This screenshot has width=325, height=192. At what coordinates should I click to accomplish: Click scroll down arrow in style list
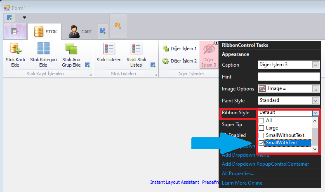315,149
